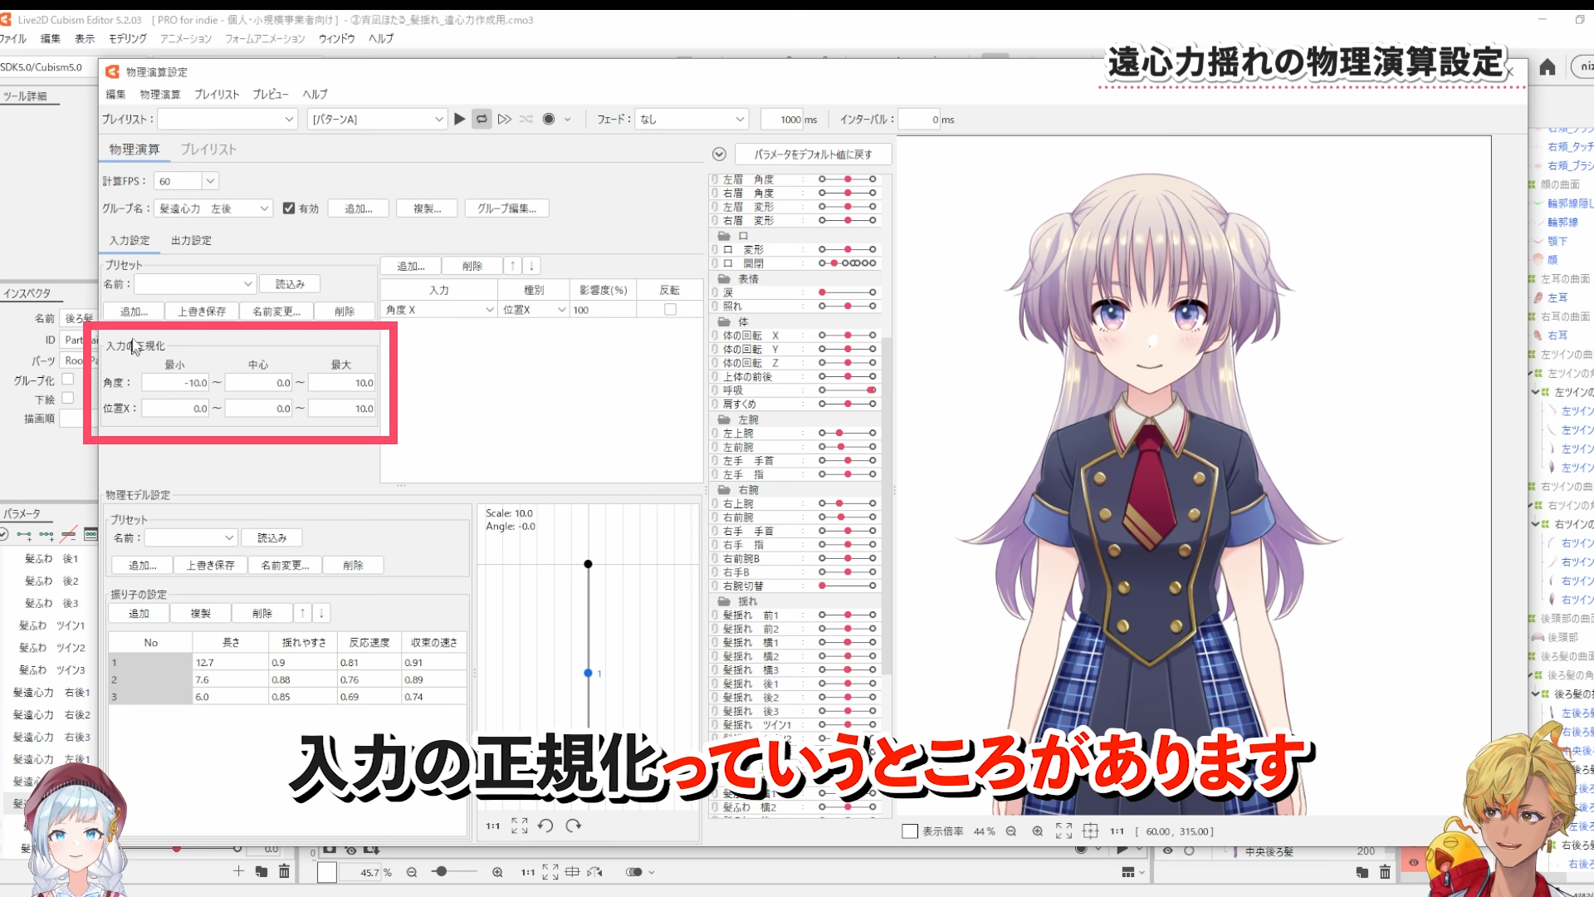Uncheck the 有効 checkbox
This screenshot has height=897, width=1594.
click(289, 208)
